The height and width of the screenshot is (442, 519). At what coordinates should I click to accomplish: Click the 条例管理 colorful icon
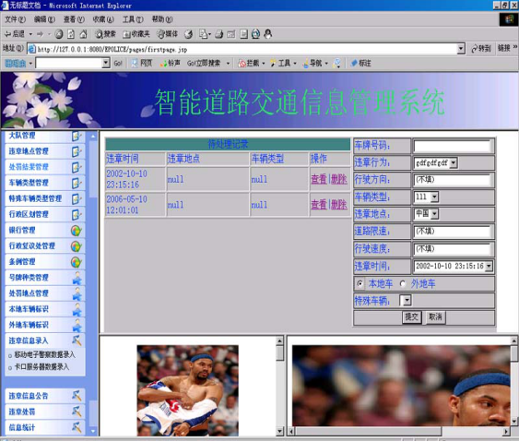[x=77, y=262]
